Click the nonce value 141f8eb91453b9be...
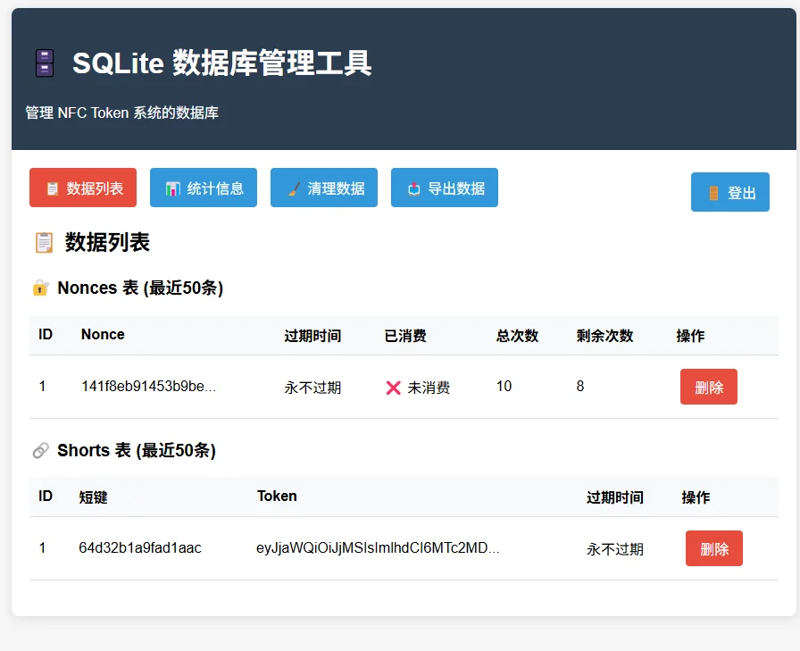Viewport: 800px width, 651px height. [148, 386]
